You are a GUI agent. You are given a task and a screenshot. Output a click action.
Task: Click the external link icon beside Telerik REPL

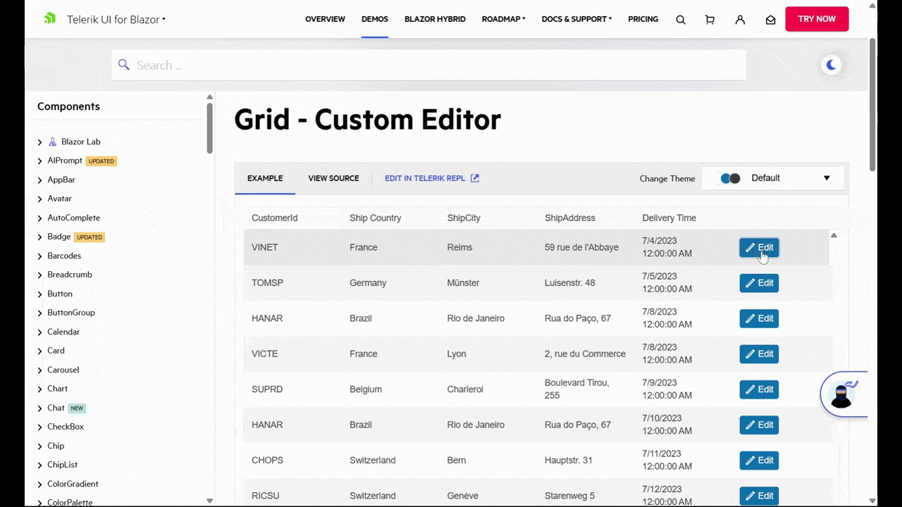pos(474,177)
